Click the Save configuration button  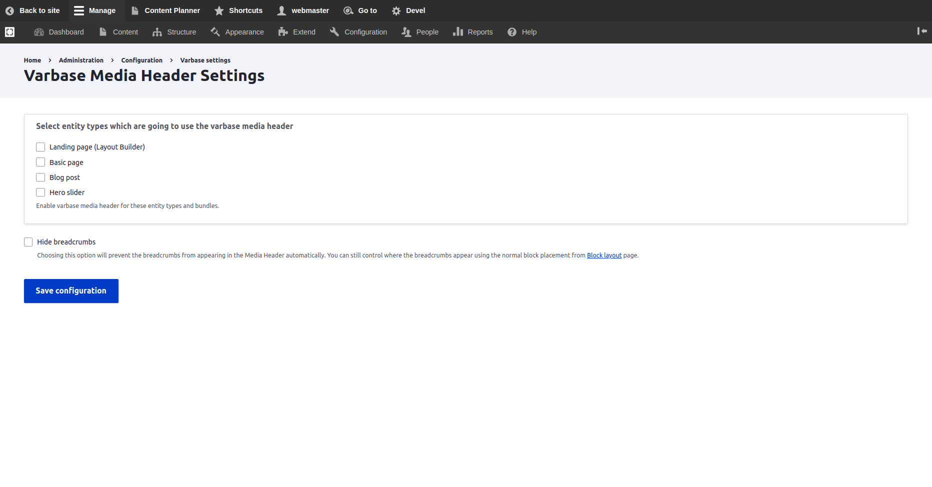point(71,291)
